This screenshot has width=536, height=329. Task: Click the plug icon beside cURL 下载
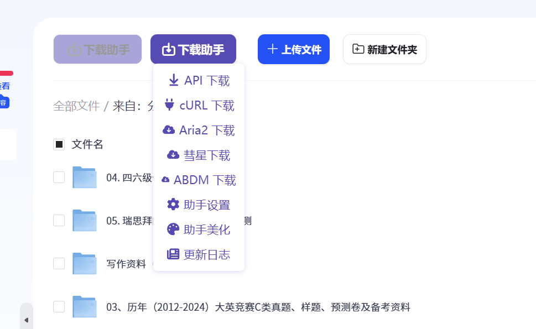pos(169,105)
